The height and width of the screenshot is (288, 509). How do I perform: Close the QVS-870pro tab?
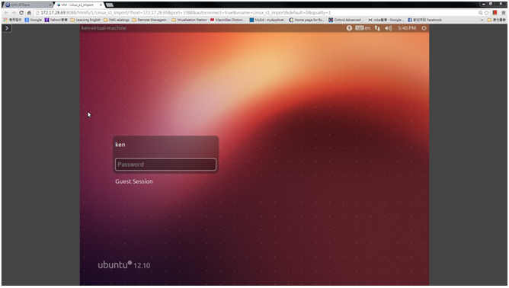pos(50,5)
